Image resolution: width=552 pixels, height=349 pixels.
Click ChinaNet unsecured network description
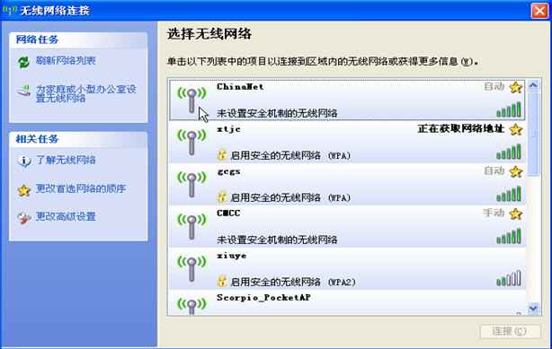pos(277,113)
